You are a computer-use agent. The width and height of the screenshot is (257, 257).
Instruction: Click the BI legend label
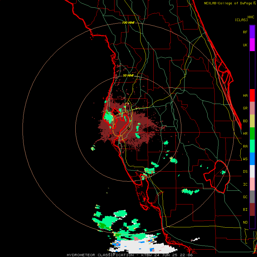point(245,210)
